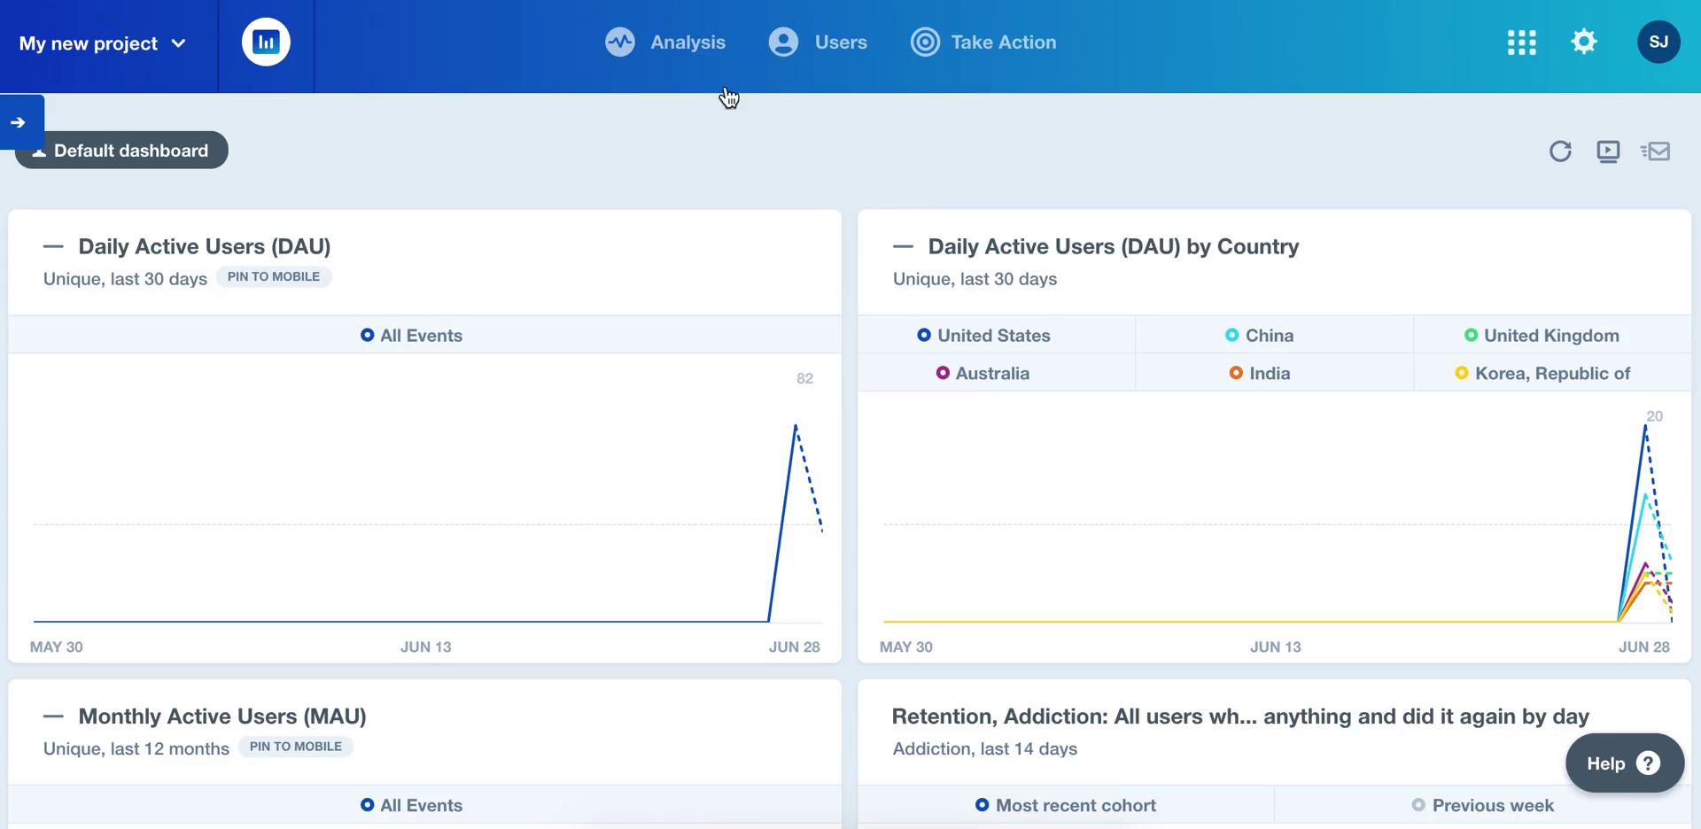Toggle the United Kingdom series
The width and height of the screenshot is (1701, 829).
pos(1542,336)
